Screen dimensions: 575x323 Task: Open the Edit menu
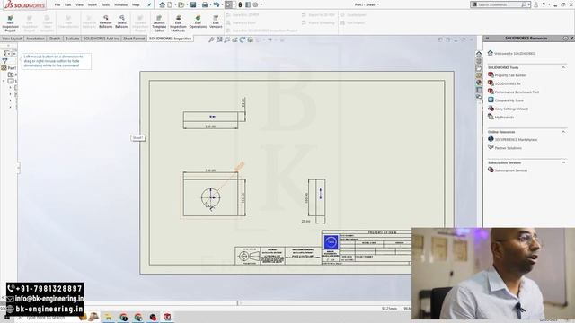pos(68,4)
